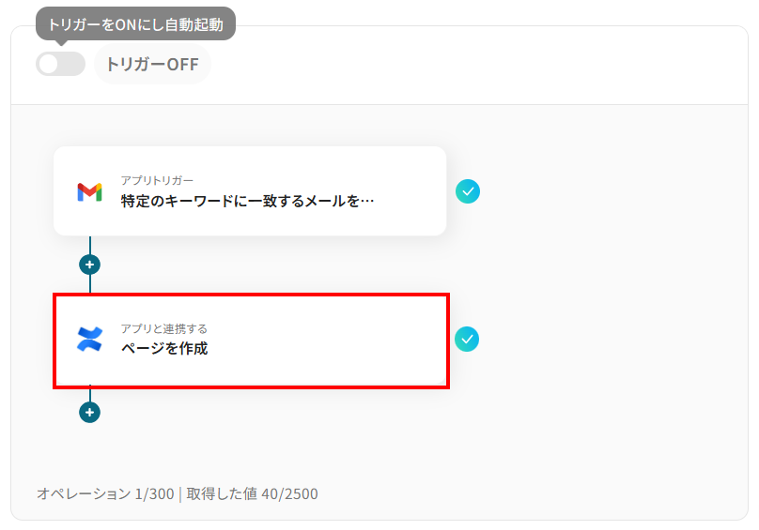Click the アプリトリガー label

click(157, 179)
